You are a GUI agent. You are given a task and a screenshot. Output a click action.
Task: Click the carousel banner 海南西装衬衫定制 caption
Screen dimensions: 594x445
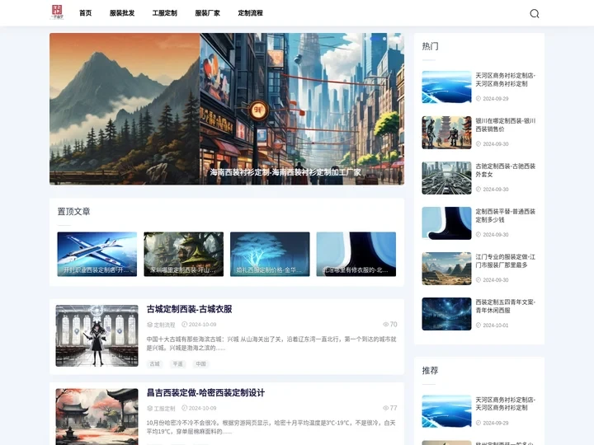(x=285, y=172)
